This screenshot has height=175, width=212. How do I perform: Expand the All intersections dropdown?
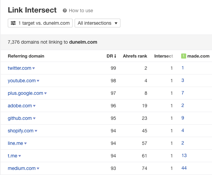(x=97, y=23)
